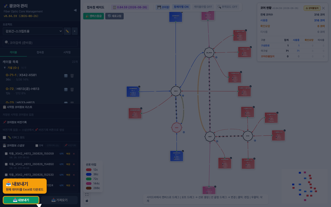Select the blue 2328H633 start-point box

click(x=133, y=91)
